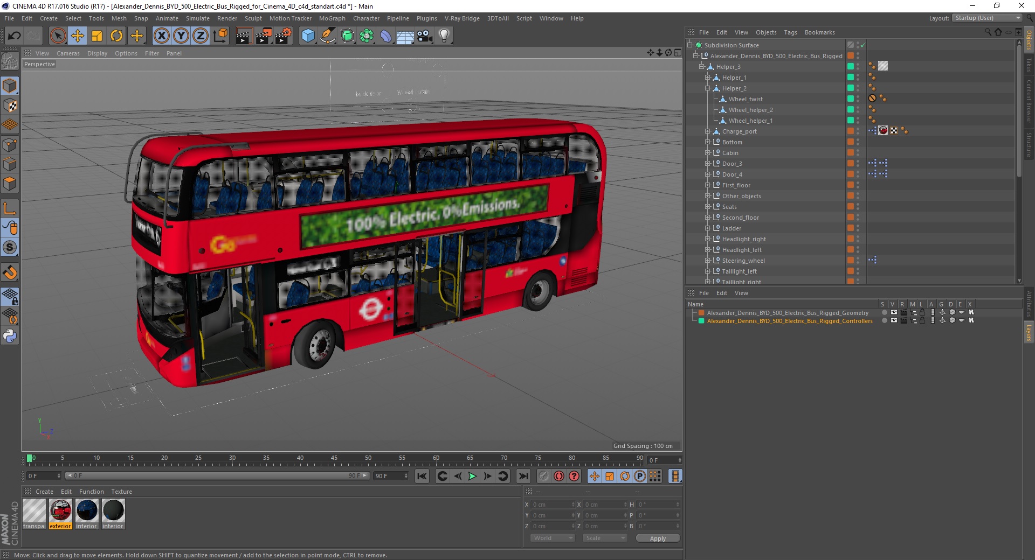Image resolution: width=1035 pixels, height=560 pixels.
Task: Toggle Autokeying button
Action: pos(559,476)
